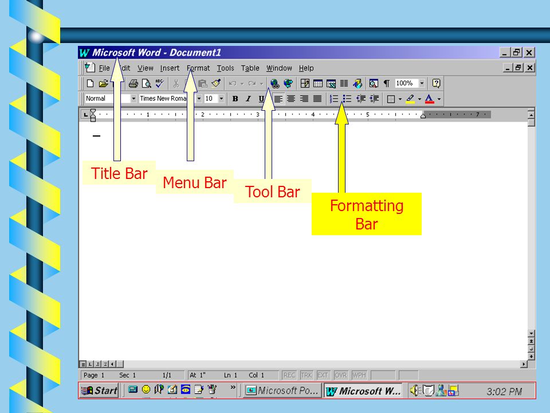Viewport: 550px width, 413px height.
Task: Open the Insert menu
Action: pyautogui.click(x=170, y=68)
